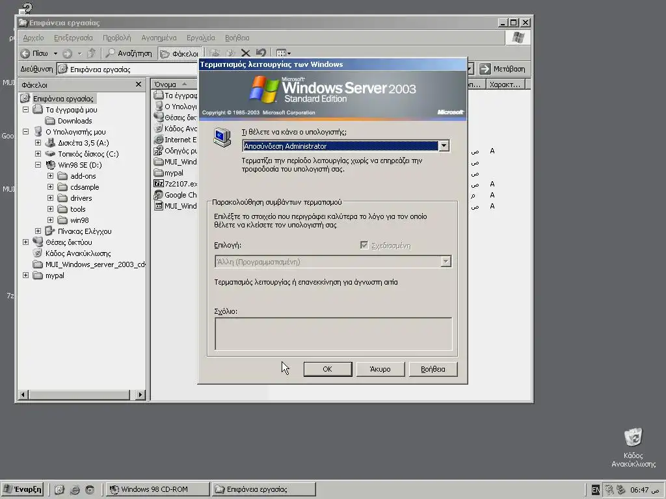Select Πίνακας Ελέγχου icon in tree

point(50,231)
